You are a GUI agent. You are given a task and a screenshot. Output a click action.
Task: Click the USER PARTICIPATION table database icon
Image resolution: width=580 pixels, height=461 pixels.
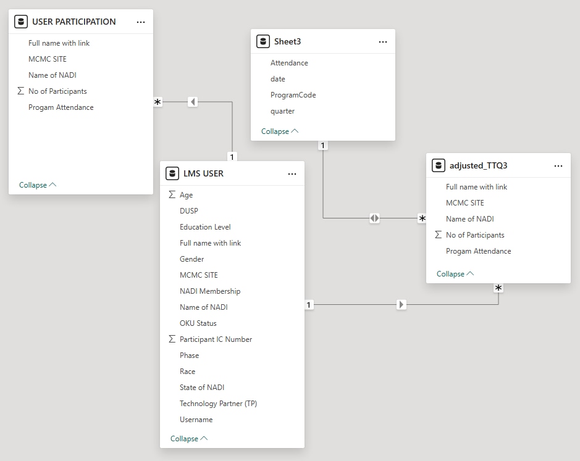21,22
